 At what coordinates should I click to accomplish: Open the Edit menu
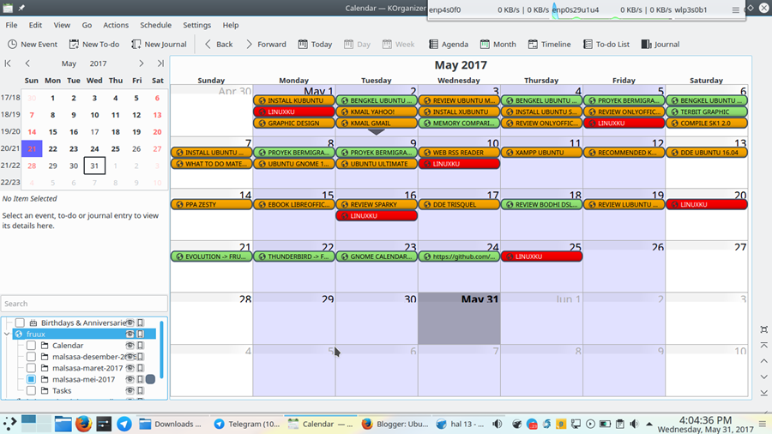tap(35, 25)
